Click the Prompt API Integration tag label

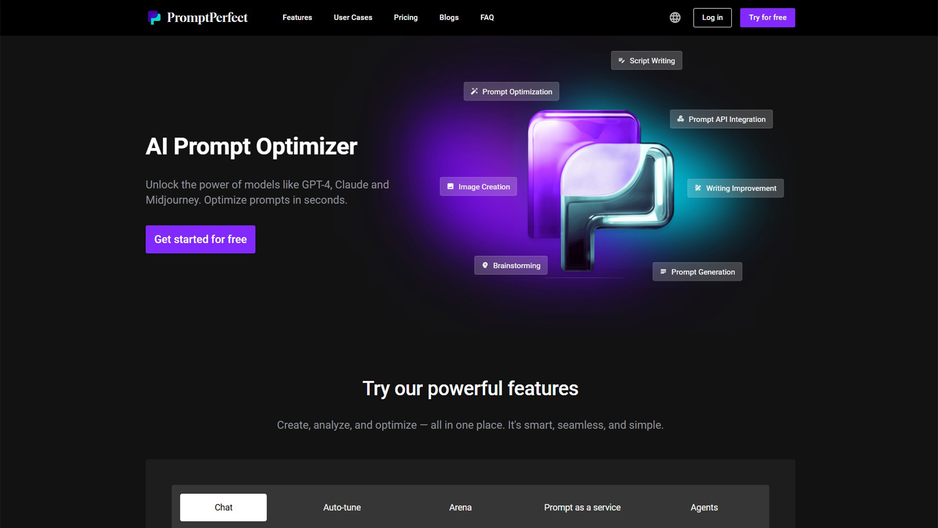point(727,119)
